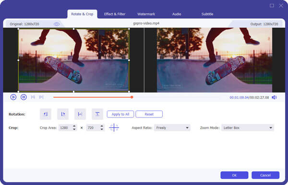Flip video horizontally
288x185 pixels.
pos(80,114)
